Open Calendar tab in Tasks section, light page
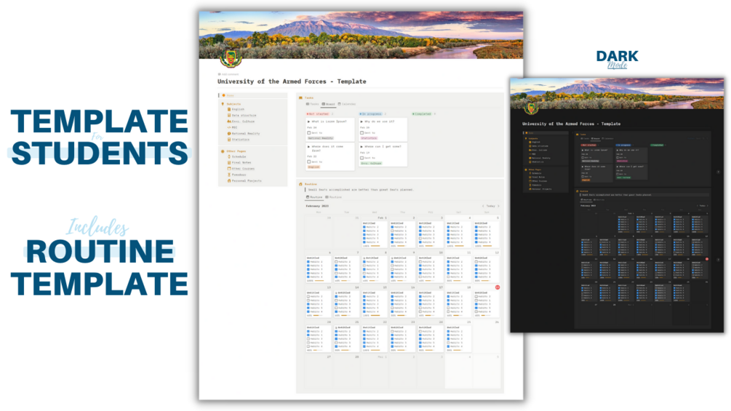Viewport: 731px width, 411px height. tap(347, 104)
